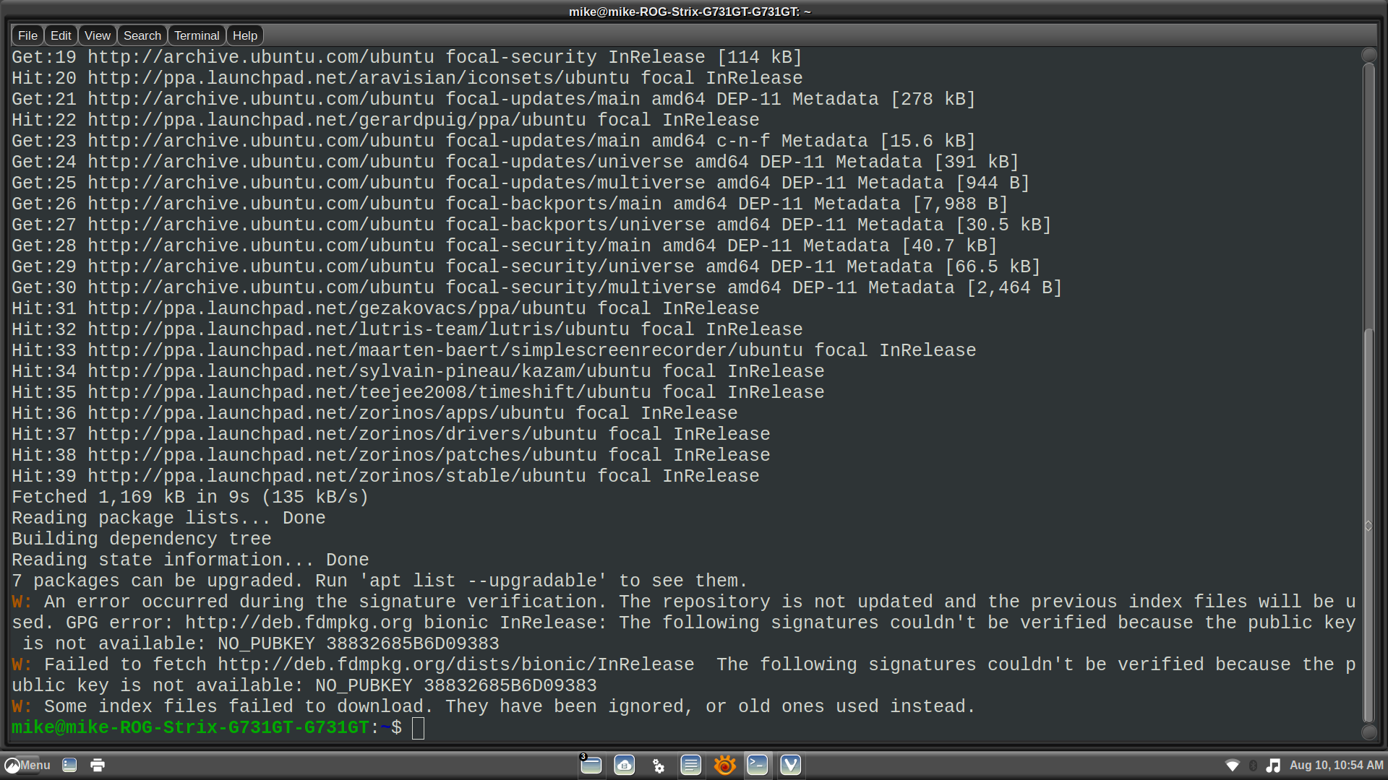Open the text editor taskbar icon
The height and width of the screenshot is (780, 1388).
pos(691,765)
